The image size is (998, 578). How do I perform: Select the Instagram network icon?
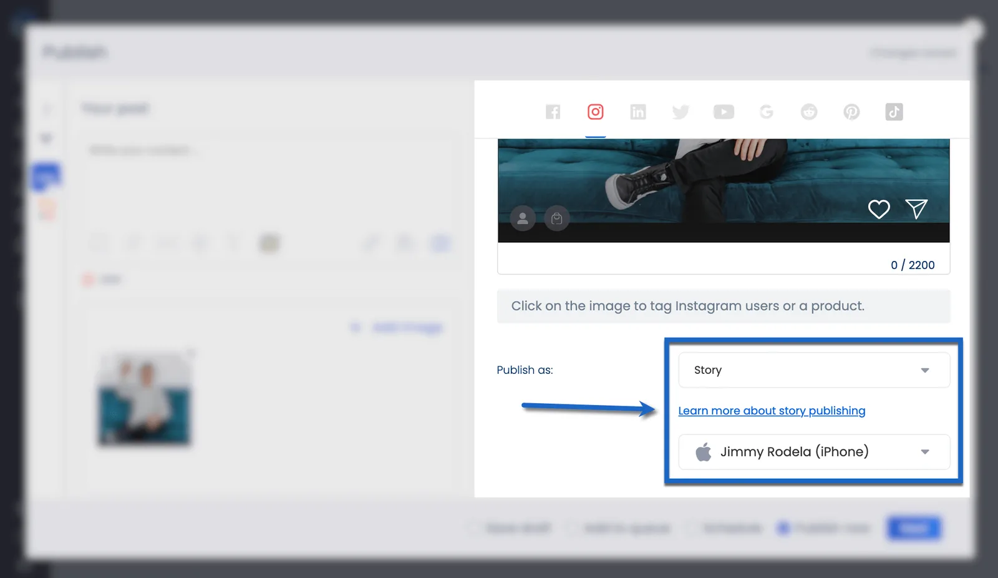[595, 112]
